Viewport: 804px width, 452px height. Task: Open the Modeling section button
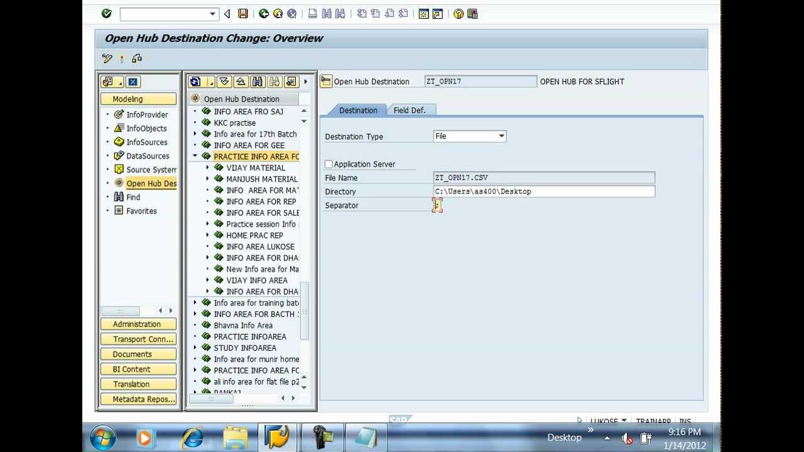click(x=138, y=99)
